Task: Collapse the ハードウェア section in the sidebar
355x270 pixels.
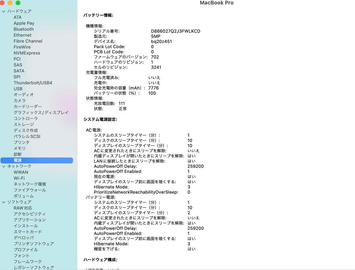Action: tap(4, 11)
